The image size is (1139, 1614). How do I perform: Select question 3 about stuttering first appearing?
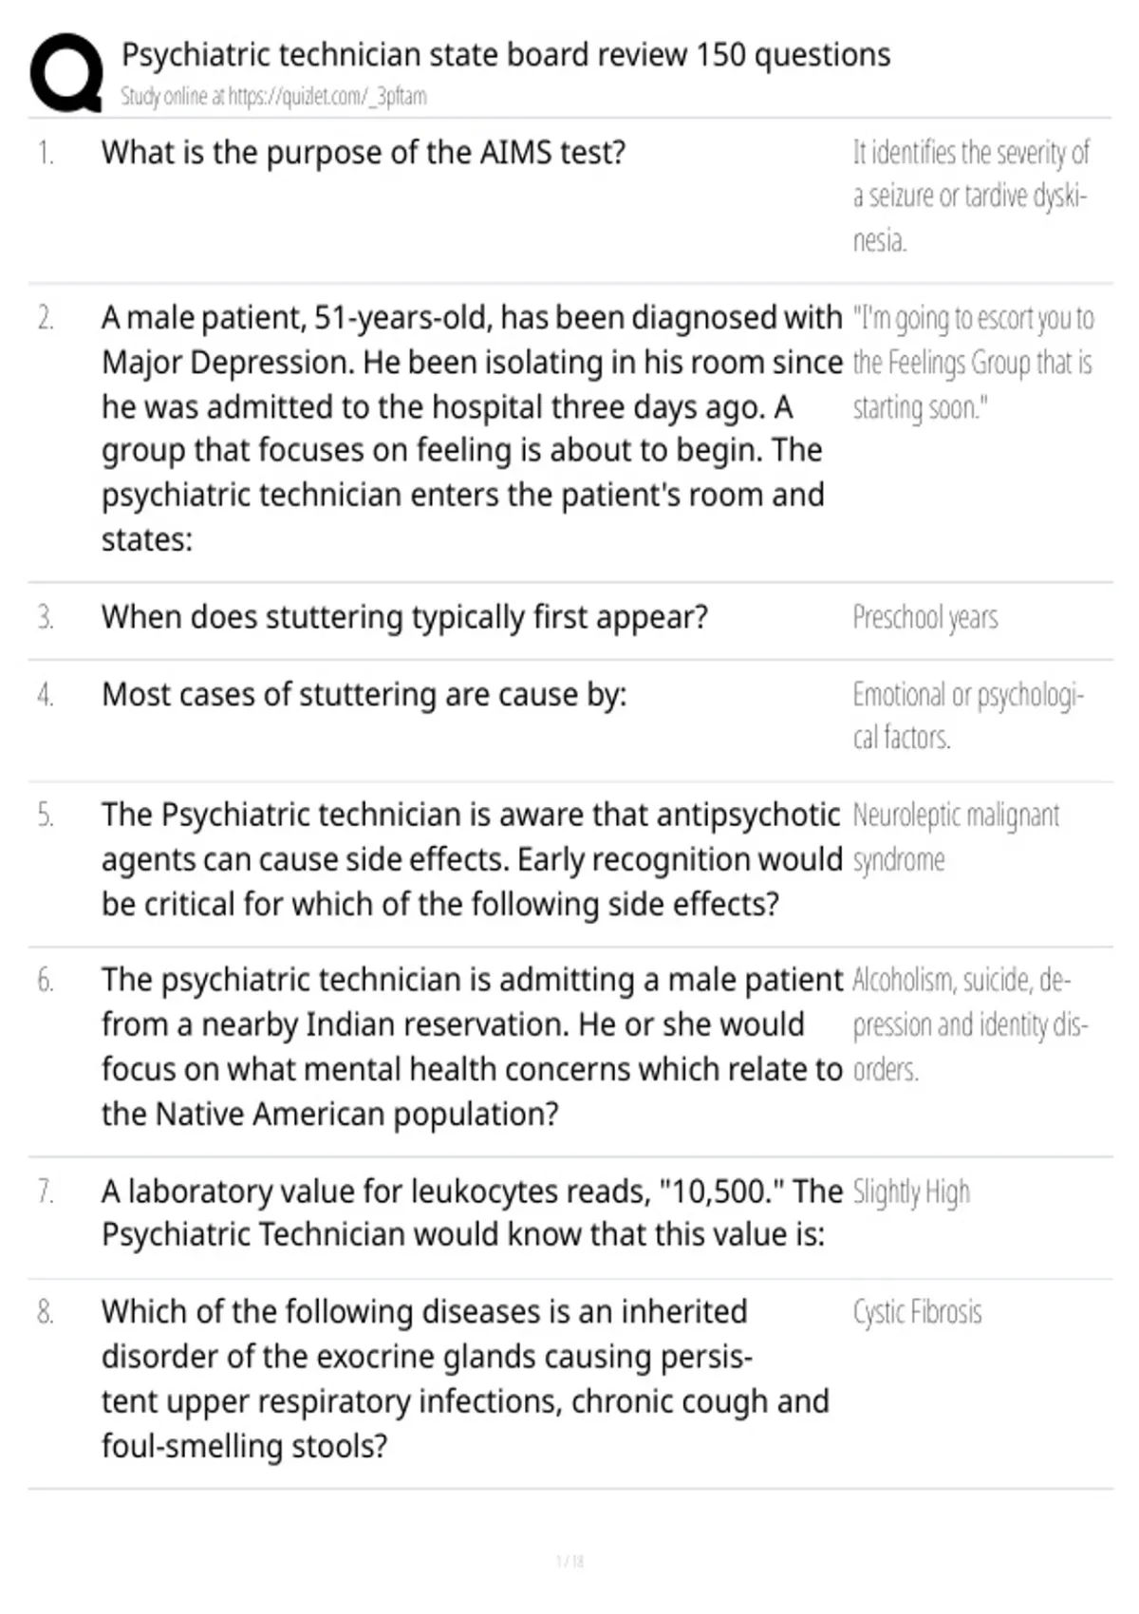(404, 617)
